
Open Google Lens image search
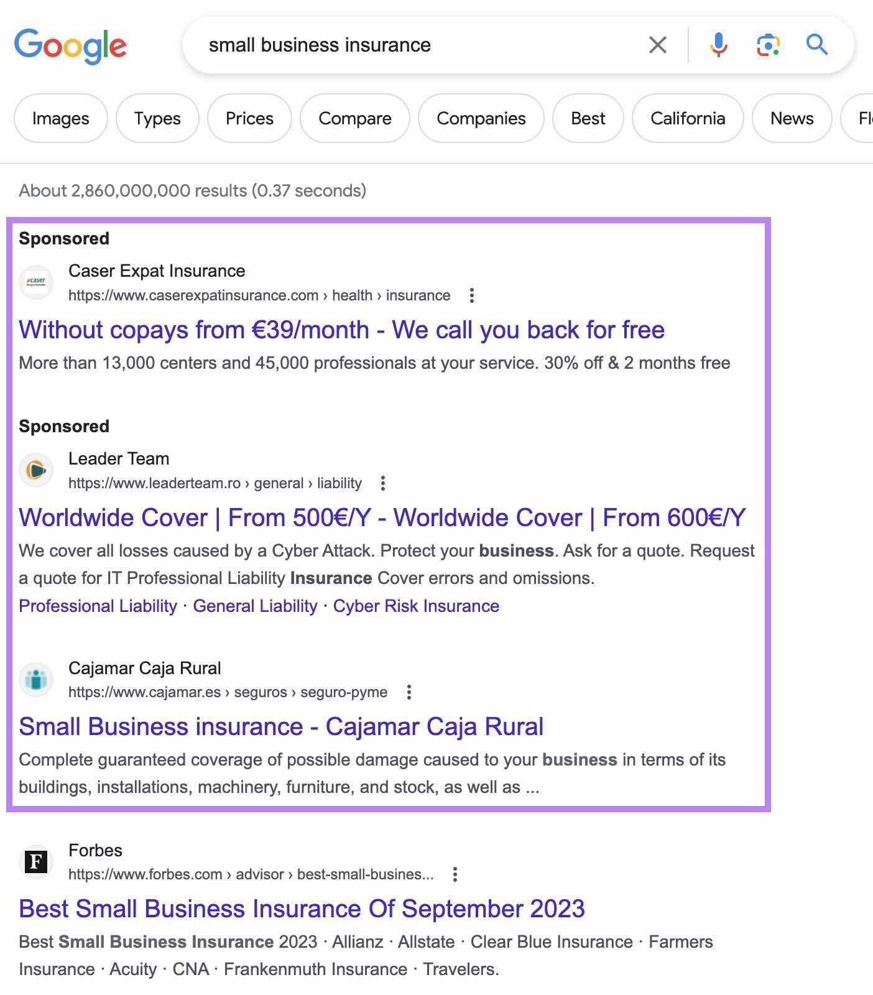point(768,45)
